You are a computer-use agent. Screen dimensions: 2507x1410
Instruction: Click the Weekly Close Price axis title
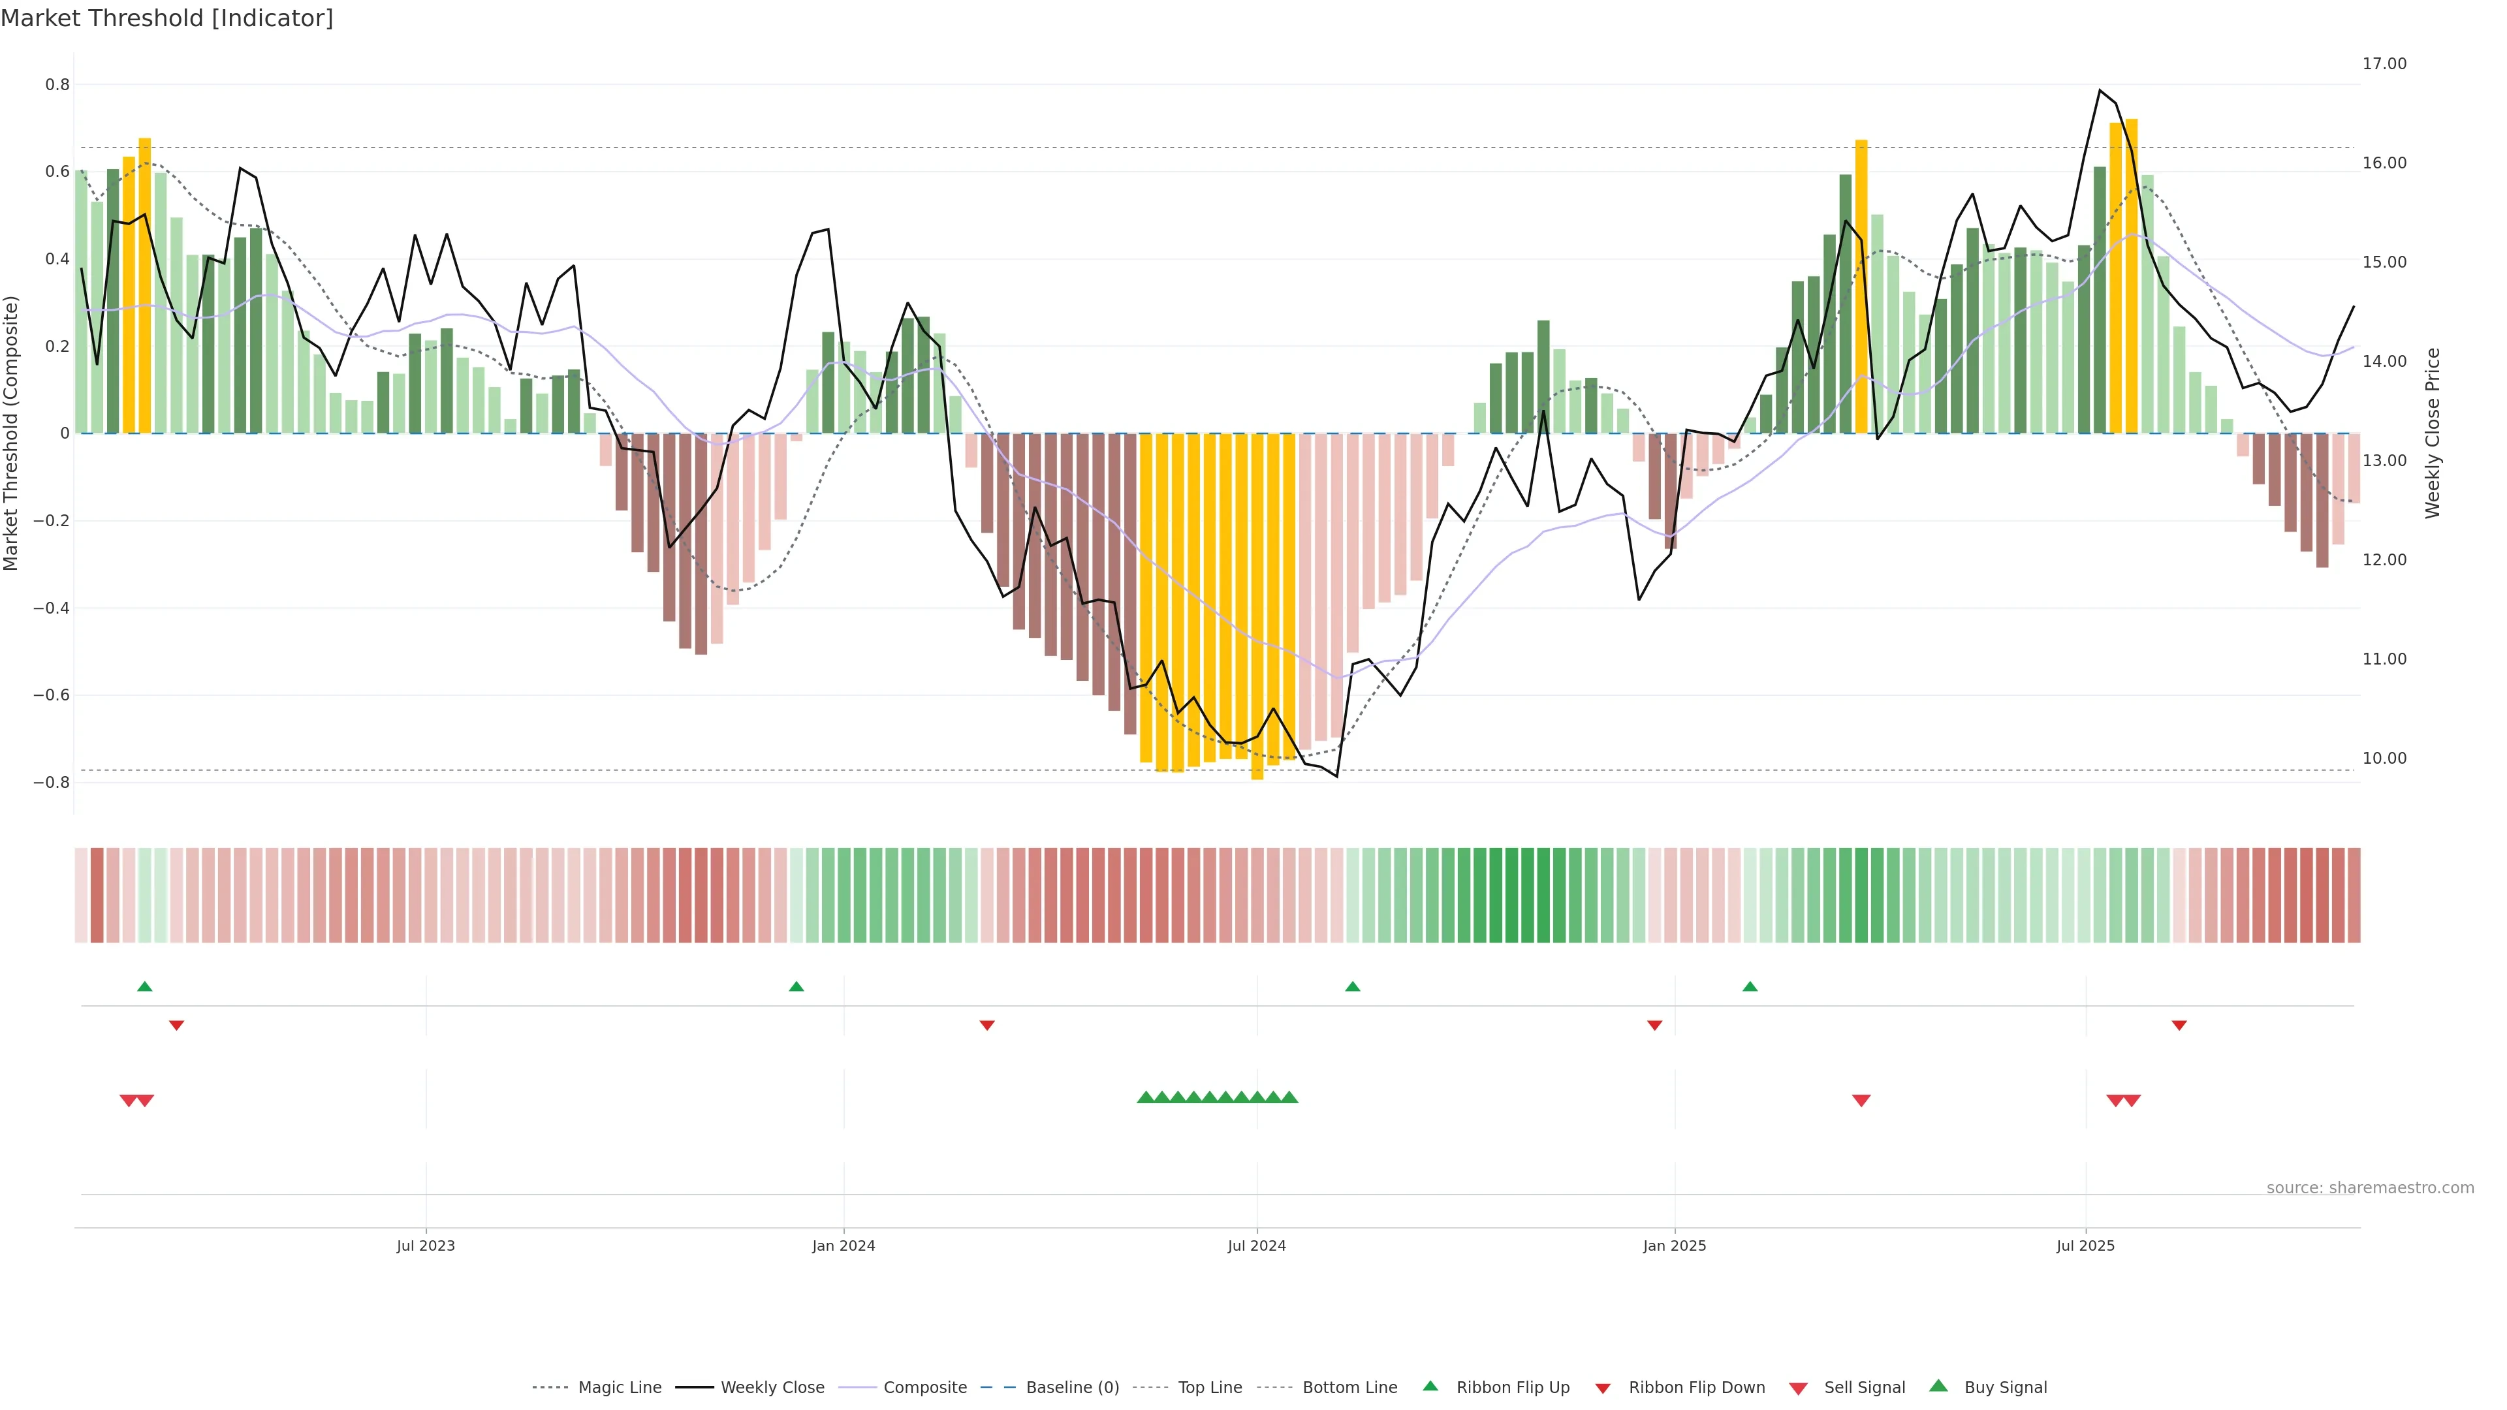(2432, 433)
